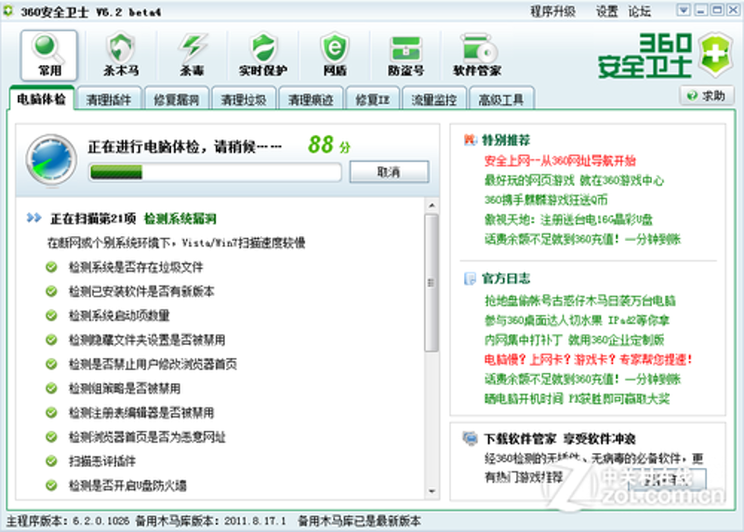Switch to the 清理插件 tab

109,100
